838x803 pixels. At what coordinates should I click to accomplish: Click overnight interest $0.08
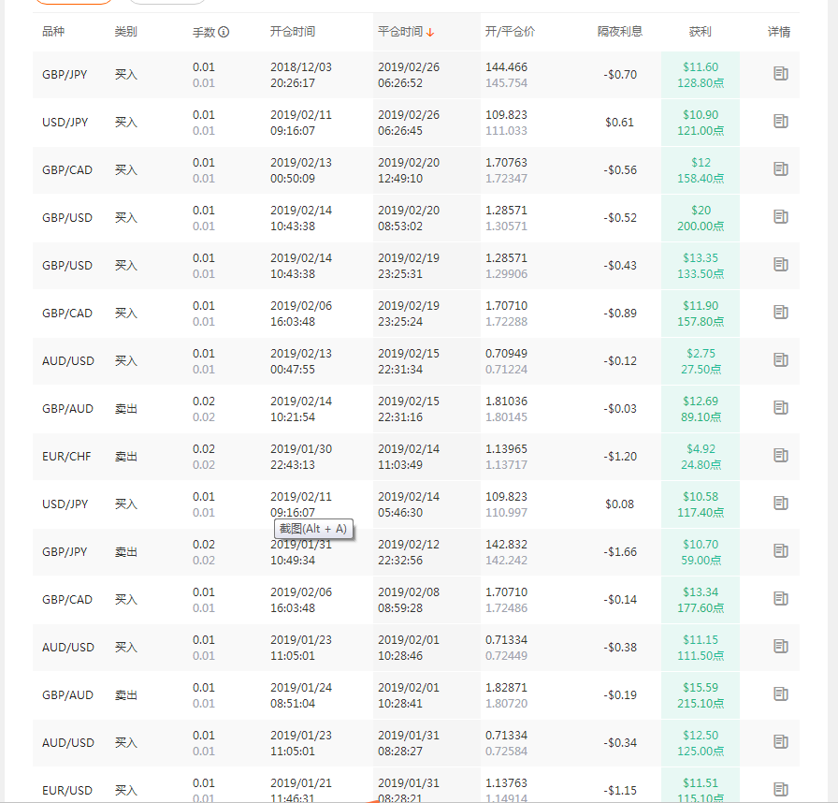[x=619, y=504]
